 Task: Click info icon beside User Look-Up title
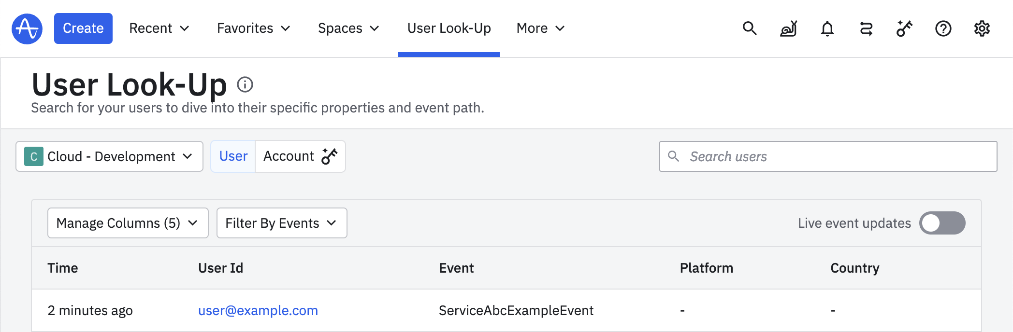(x=245, y=84)
